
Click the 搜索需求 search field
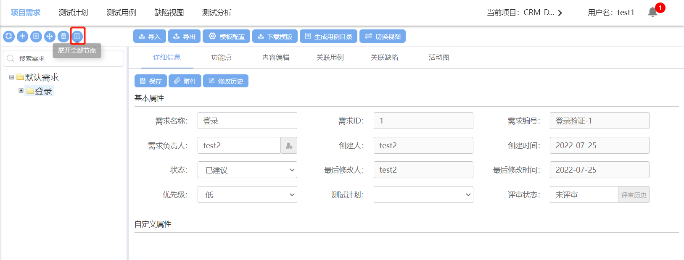67,58
